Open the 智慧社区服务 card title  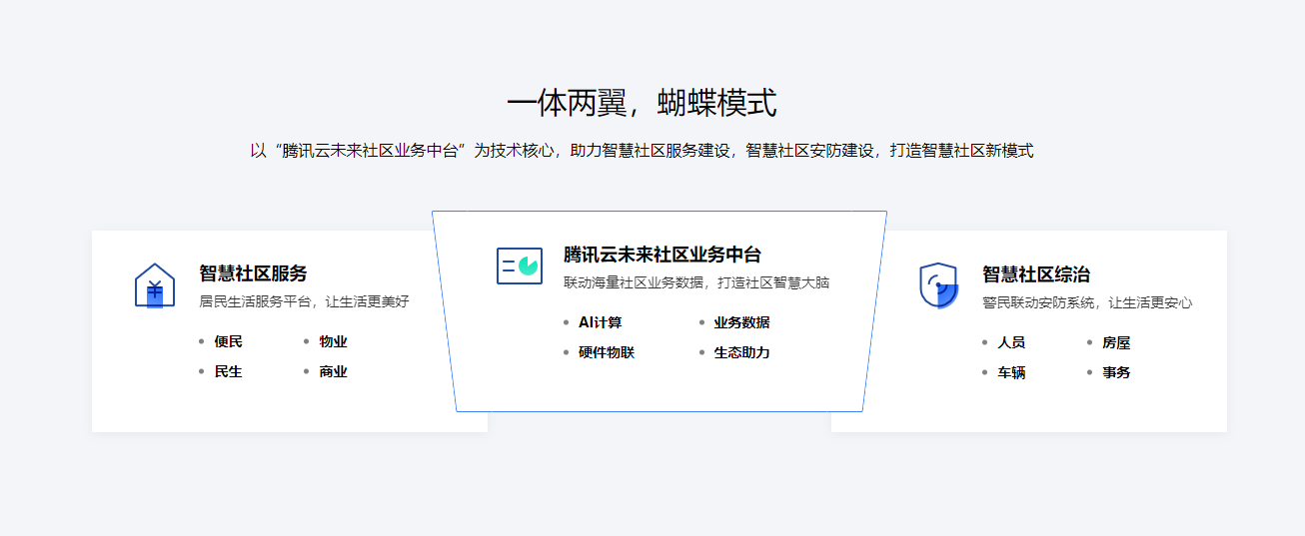(253, 273)
